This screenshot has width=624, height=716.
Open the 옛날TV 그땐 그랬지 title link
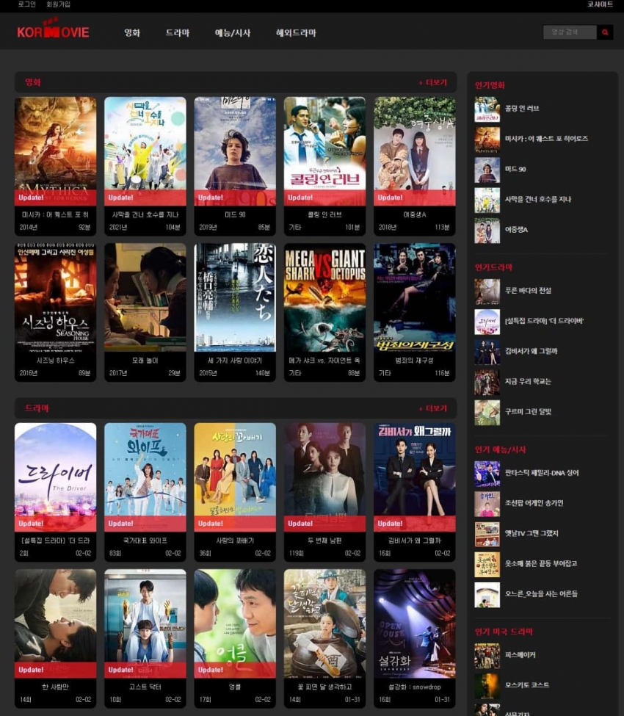click(532, 533)
